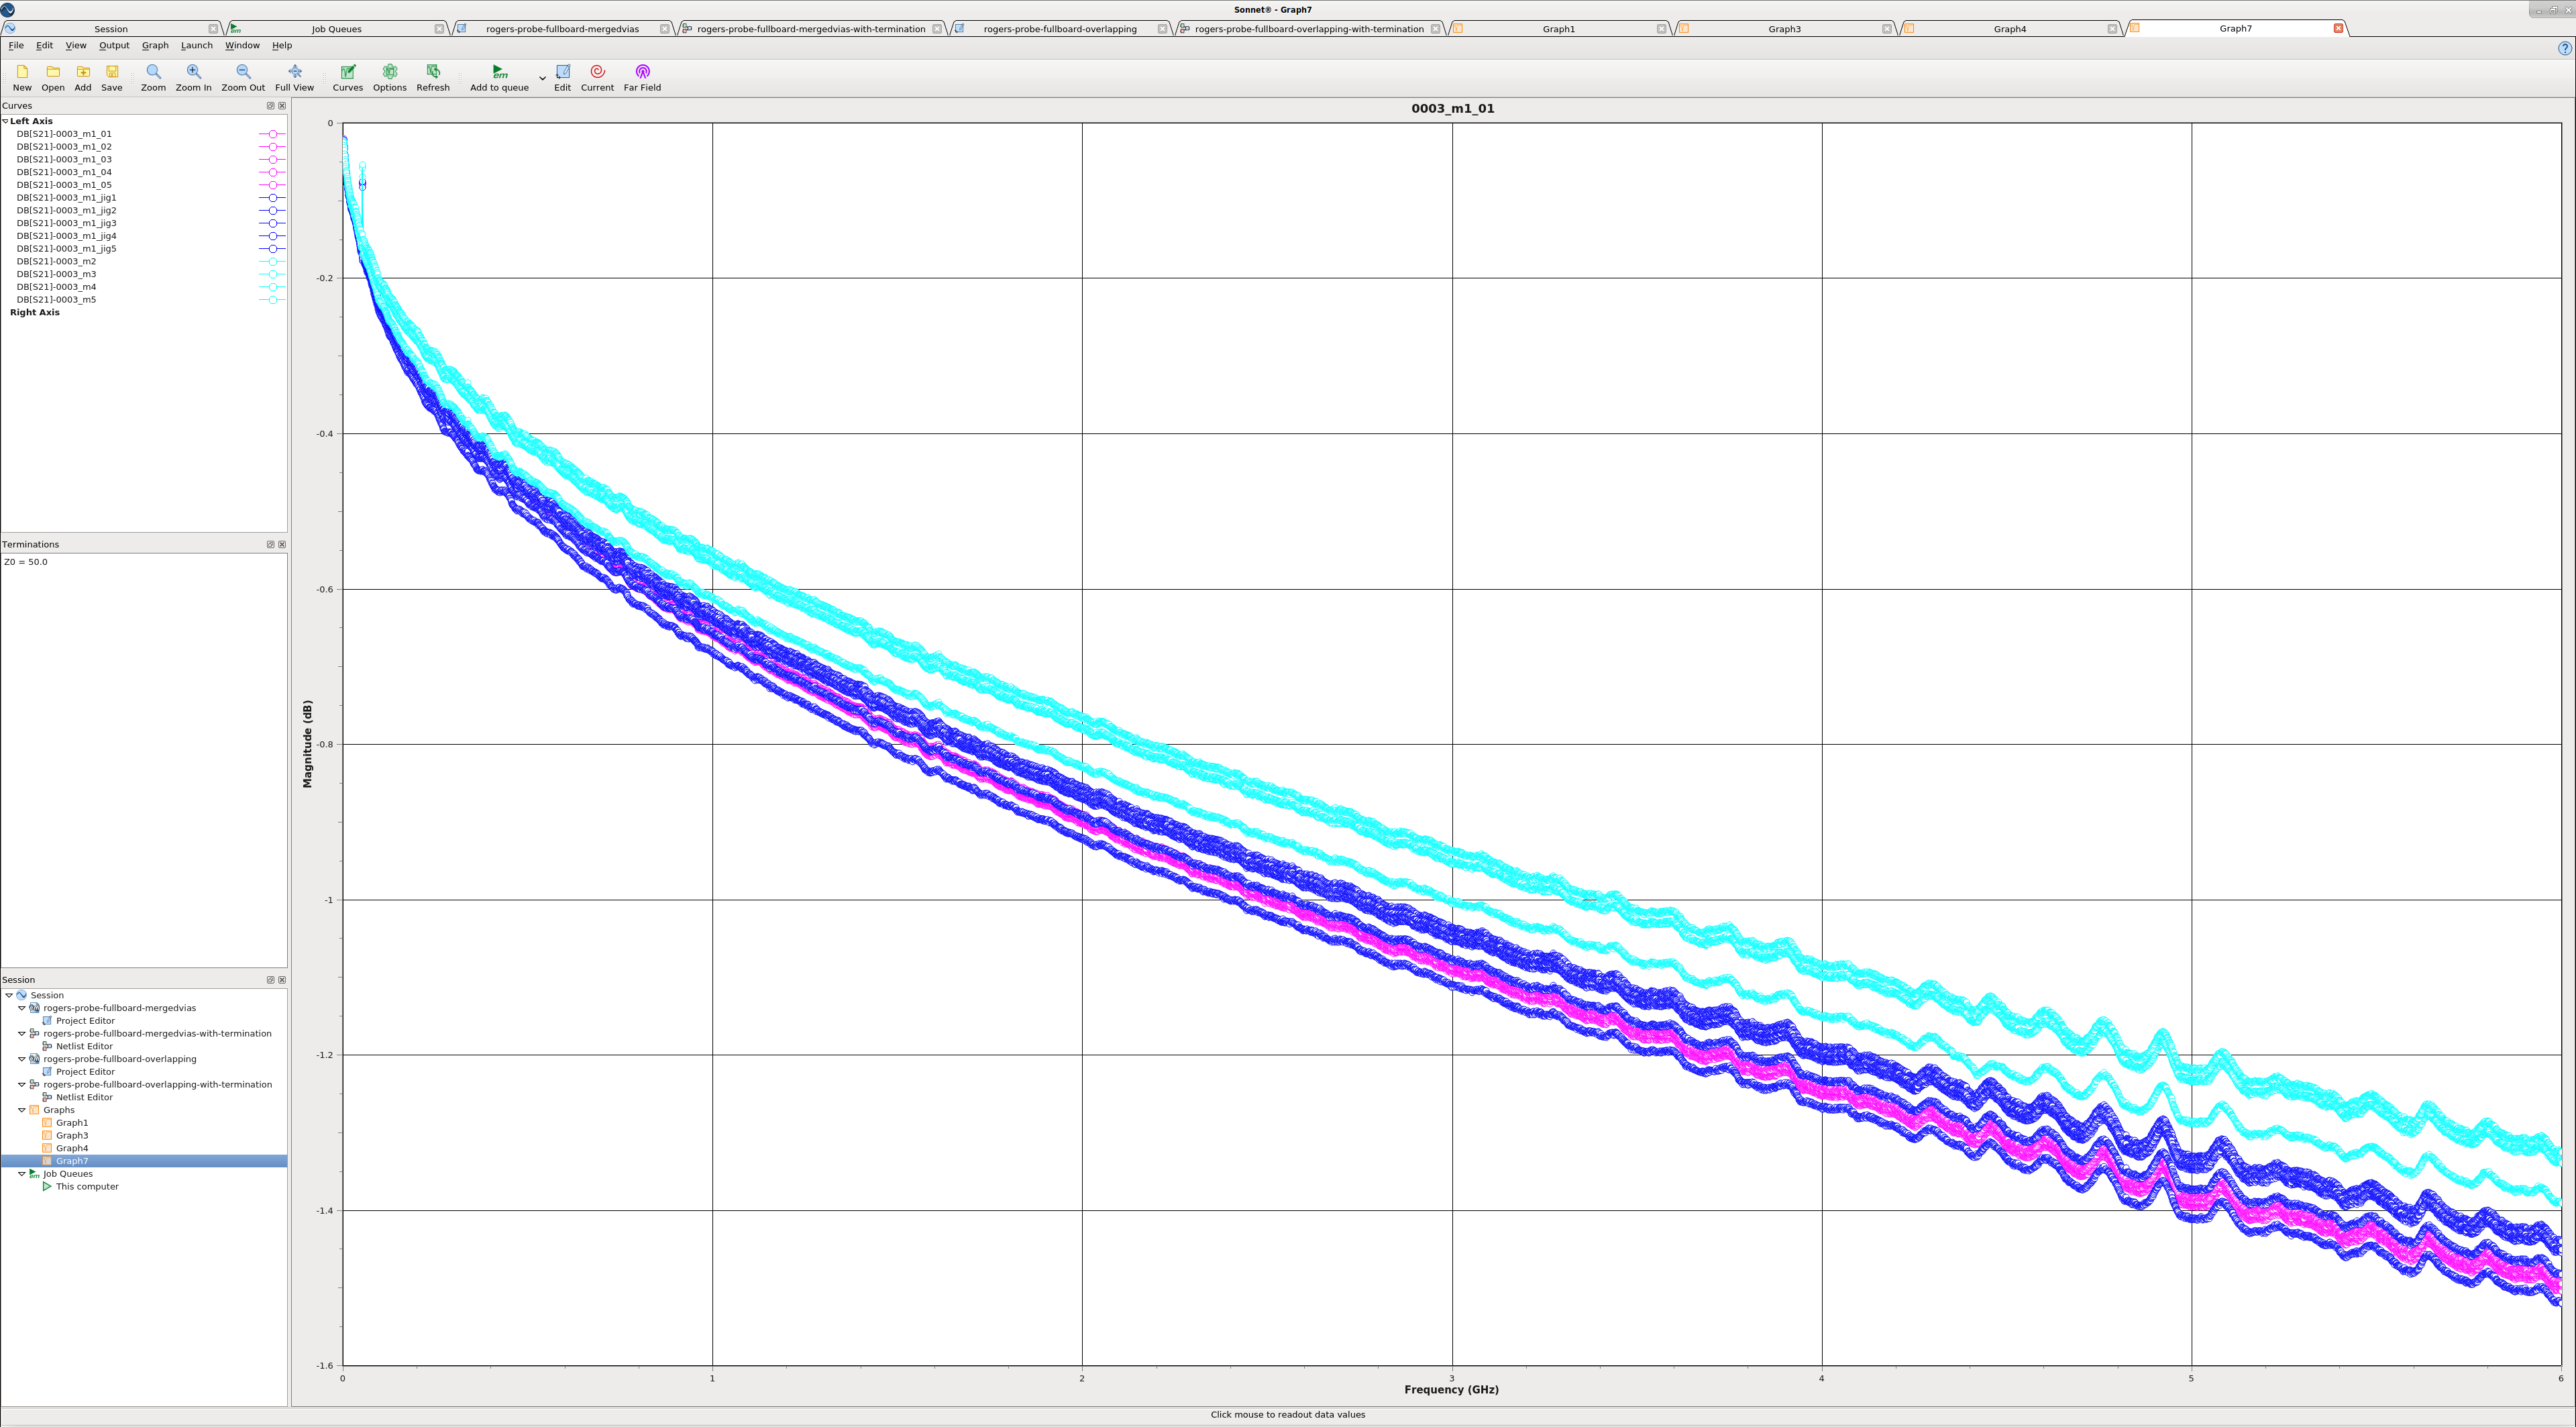Select curve DB[S21]-0003_m2 in list
2576x1427 pixels.
pyautogui.click(x=56, y=262)
